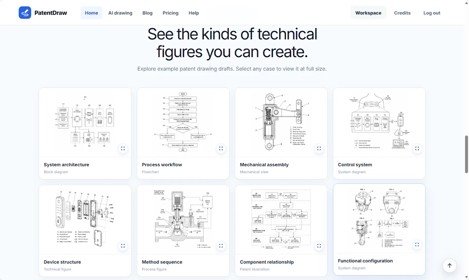Open the Device structure exploded-view thumbnail

coord(85,220)
